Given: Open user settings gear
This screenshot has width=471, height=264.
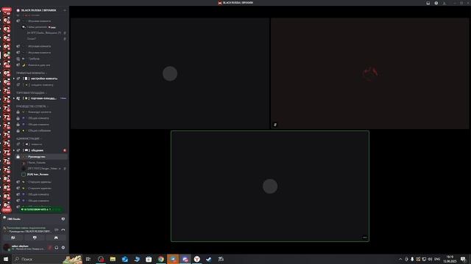Looking at the screenshot, I should pyautogui.click(x=63, y=248).
